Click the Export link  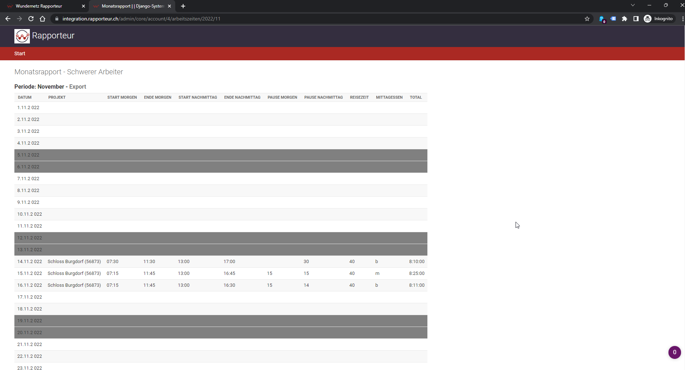[78, 86]
